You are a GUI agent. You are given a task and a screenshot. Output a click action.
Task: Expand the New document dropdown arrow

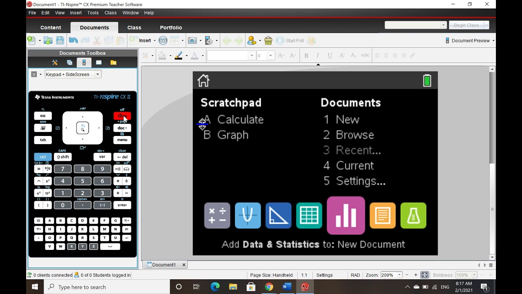coord(40,40)
